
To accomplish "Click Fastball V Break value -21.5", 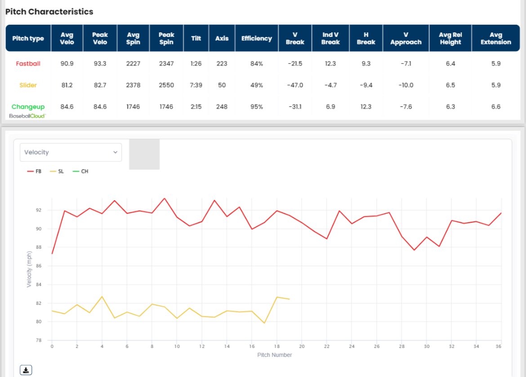I will pos(295,64).
